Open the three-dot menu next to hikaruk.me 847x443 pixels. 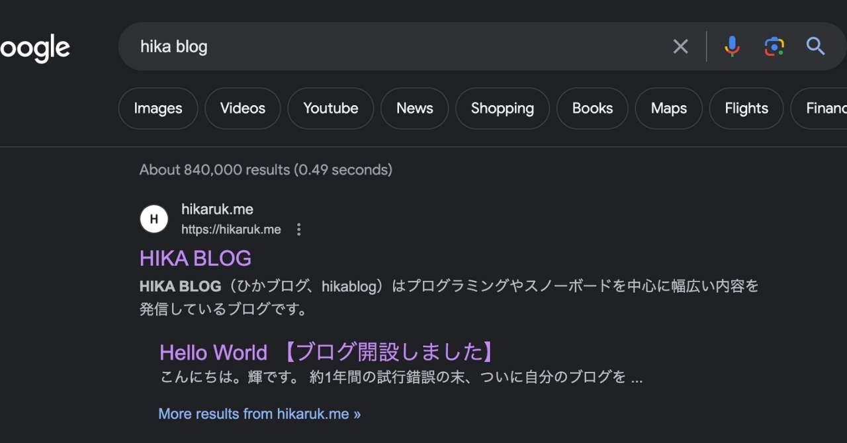coord(299,229)
